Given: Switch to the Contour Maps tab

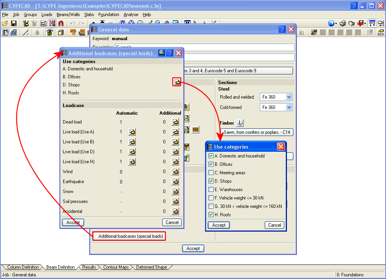Looking at the screenshot, I should [116, 267].
